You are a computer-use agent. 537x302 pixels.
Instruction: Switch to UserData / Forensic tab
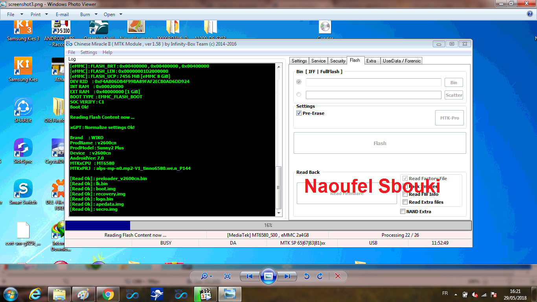pyautogui.click(x=402, y=61)
